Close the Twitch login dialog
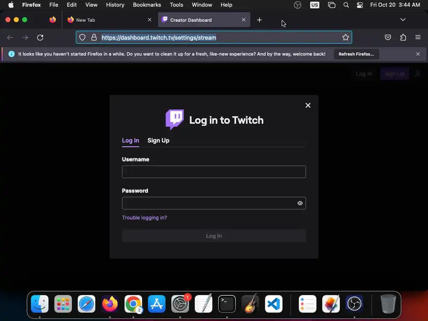The image size is (428, 321). 308,105
